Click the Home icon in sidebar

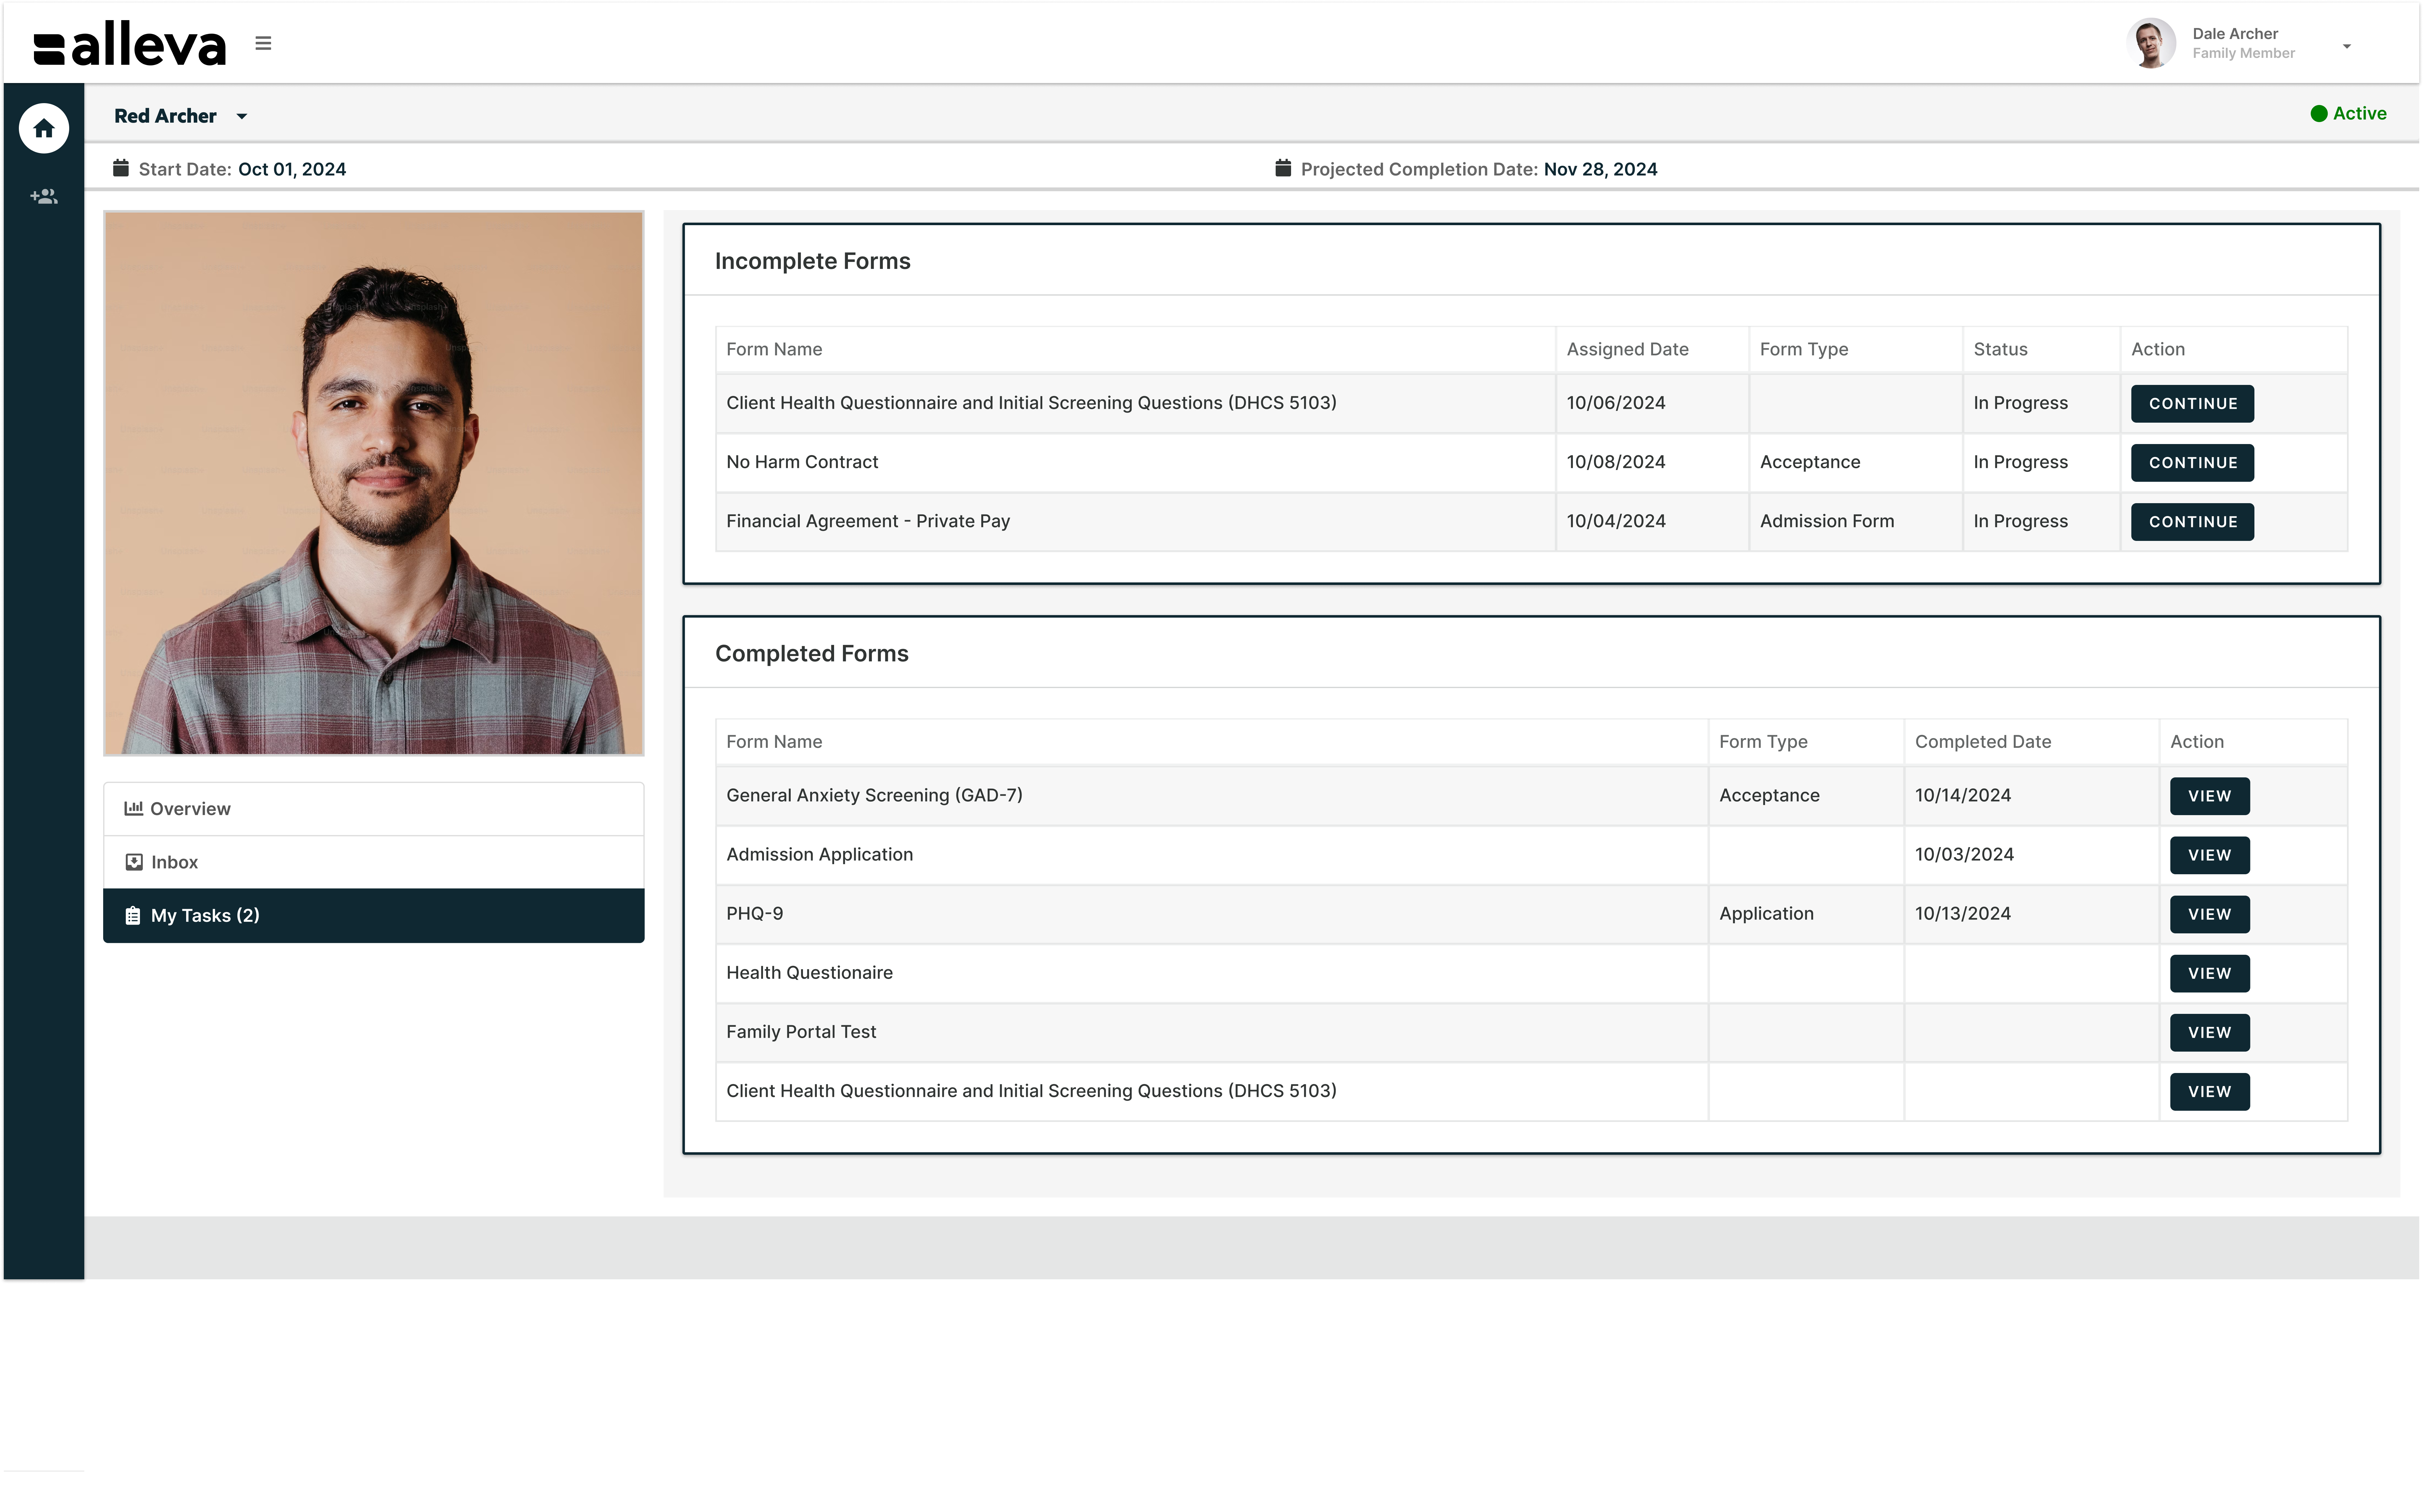pos(44,128)
